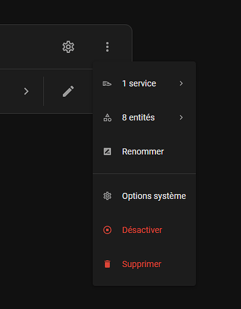The width and height of the screenshot is (241, 309).
Task: Choose Supprimer to delete the integration
Action: click(x=144, y=264)
